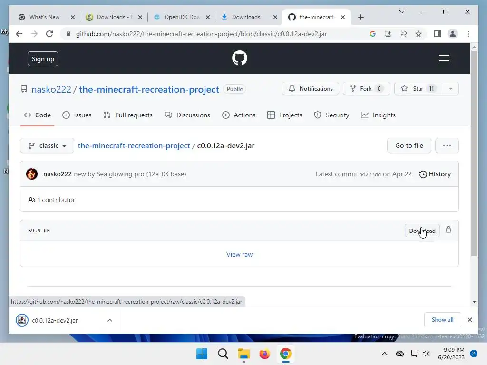487x365 pixels.
Task: Switch to the Issues tab
Action: click(x=77, y=115)
